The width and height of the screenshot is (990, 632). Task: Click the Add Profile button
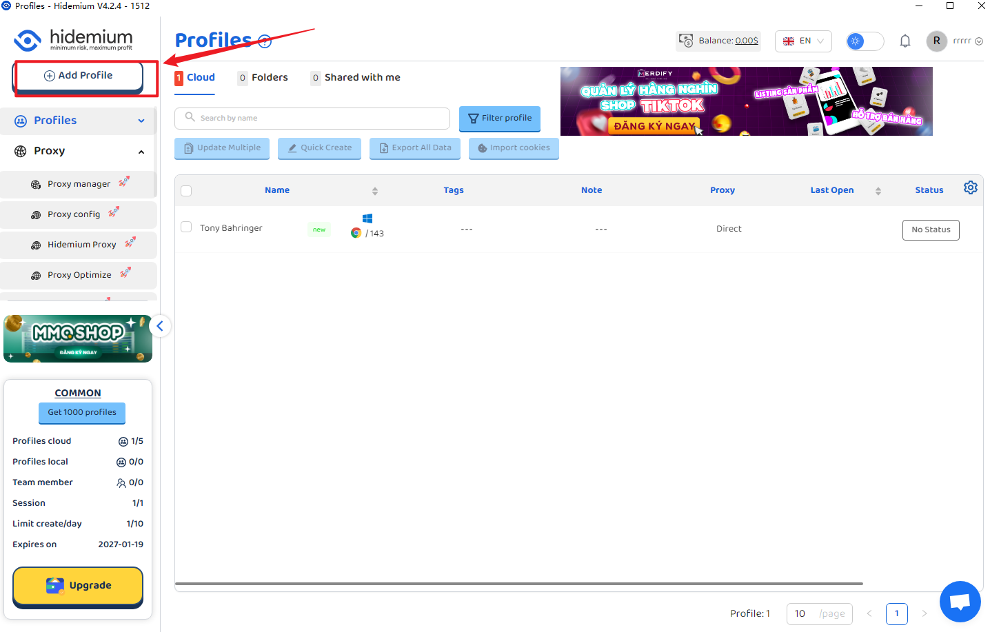(x=79, y=76)
